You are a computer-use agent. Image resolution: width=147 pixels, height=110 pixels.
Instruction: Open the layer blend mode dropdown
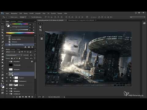pos(14,55)
